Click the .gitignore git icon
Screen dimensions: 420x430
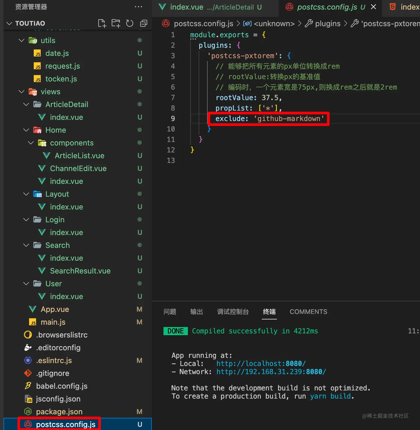(28, 373)
